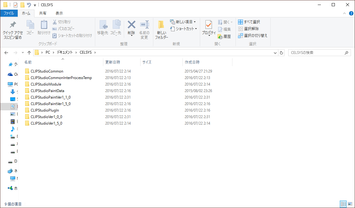Image resolution: width=355 pixels, height=208 pixels.
Task: Open Homegroup in navigation pane
Action: tap(13, 188)
